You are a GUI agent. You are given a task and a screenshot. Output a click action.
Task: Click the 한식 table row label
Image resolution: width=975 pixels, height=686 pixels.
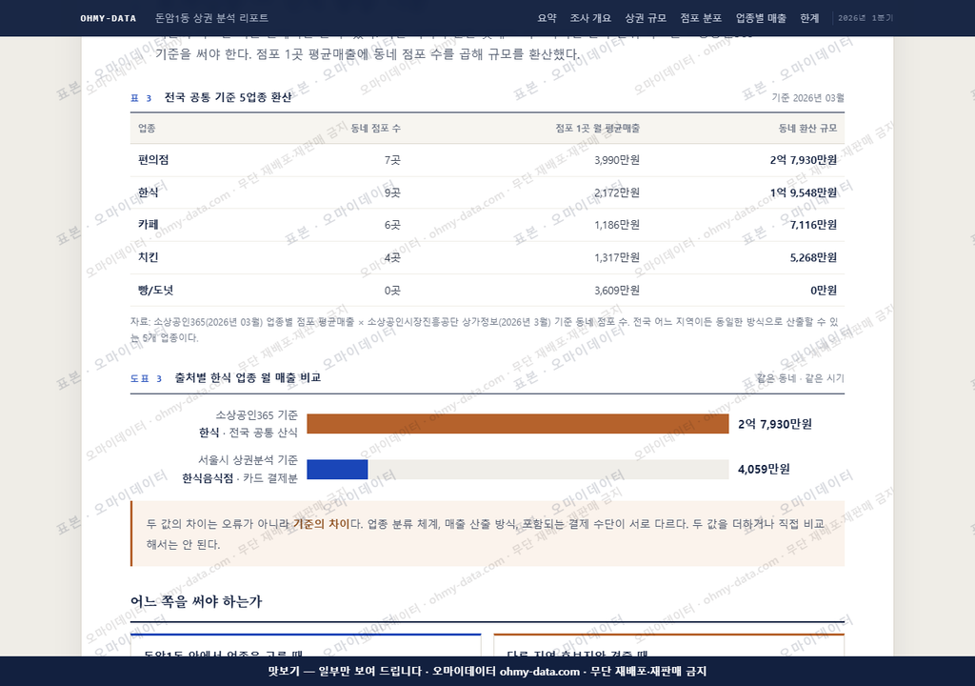(x=148, y=193)
